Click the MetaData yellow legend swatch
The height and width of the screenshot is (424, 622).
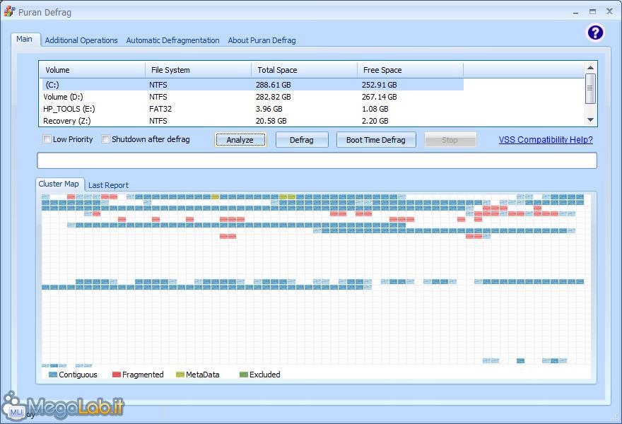click(x=180, y=375)
